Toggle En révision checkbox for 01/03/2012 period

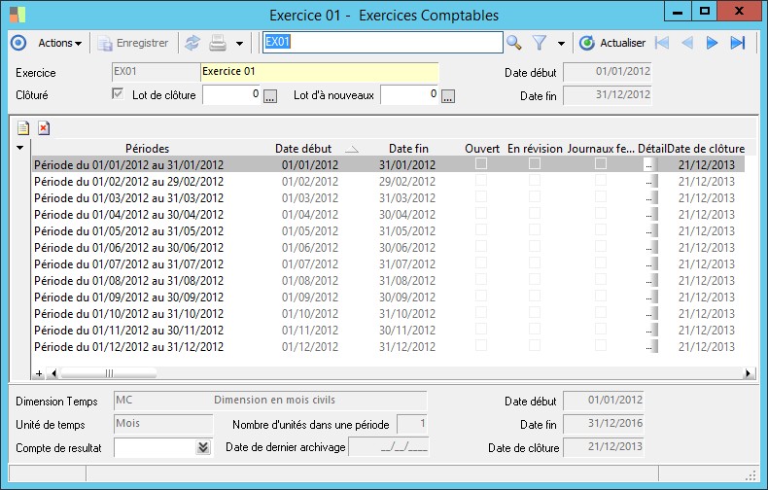pyautogui.click(x=535, y=196)
